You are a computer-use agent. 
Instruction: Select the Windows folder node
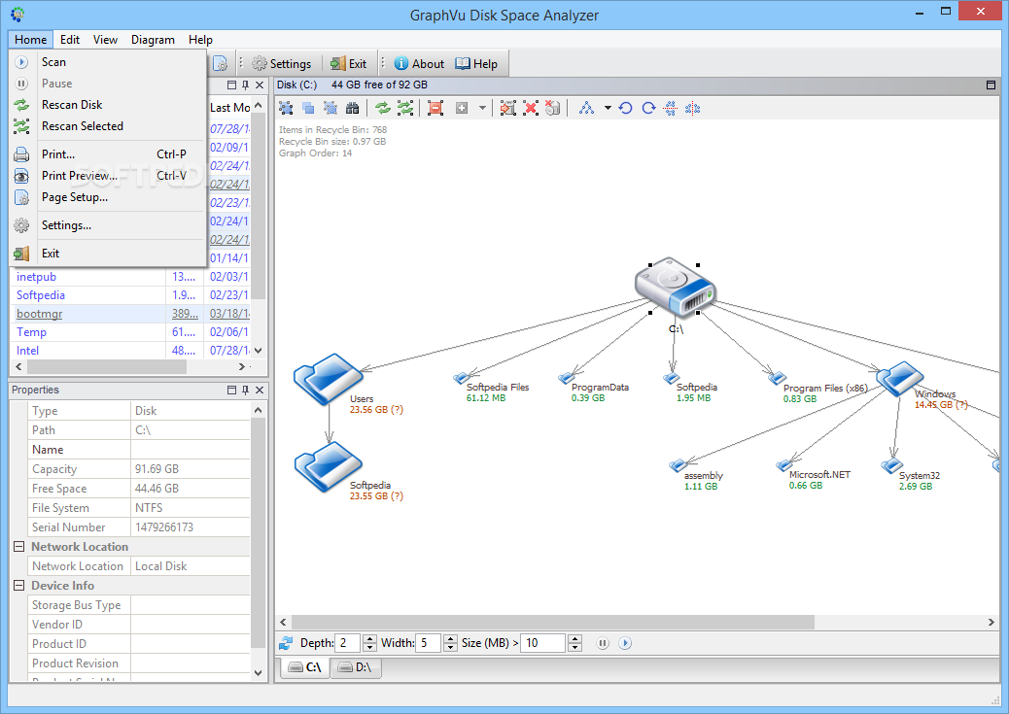tap(900, 378)
